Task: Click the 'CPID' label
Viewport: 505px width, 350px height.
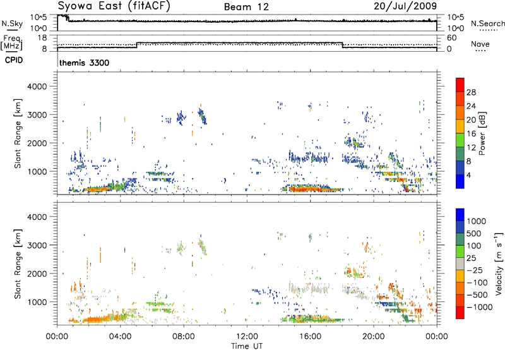Action: (14, 60)
